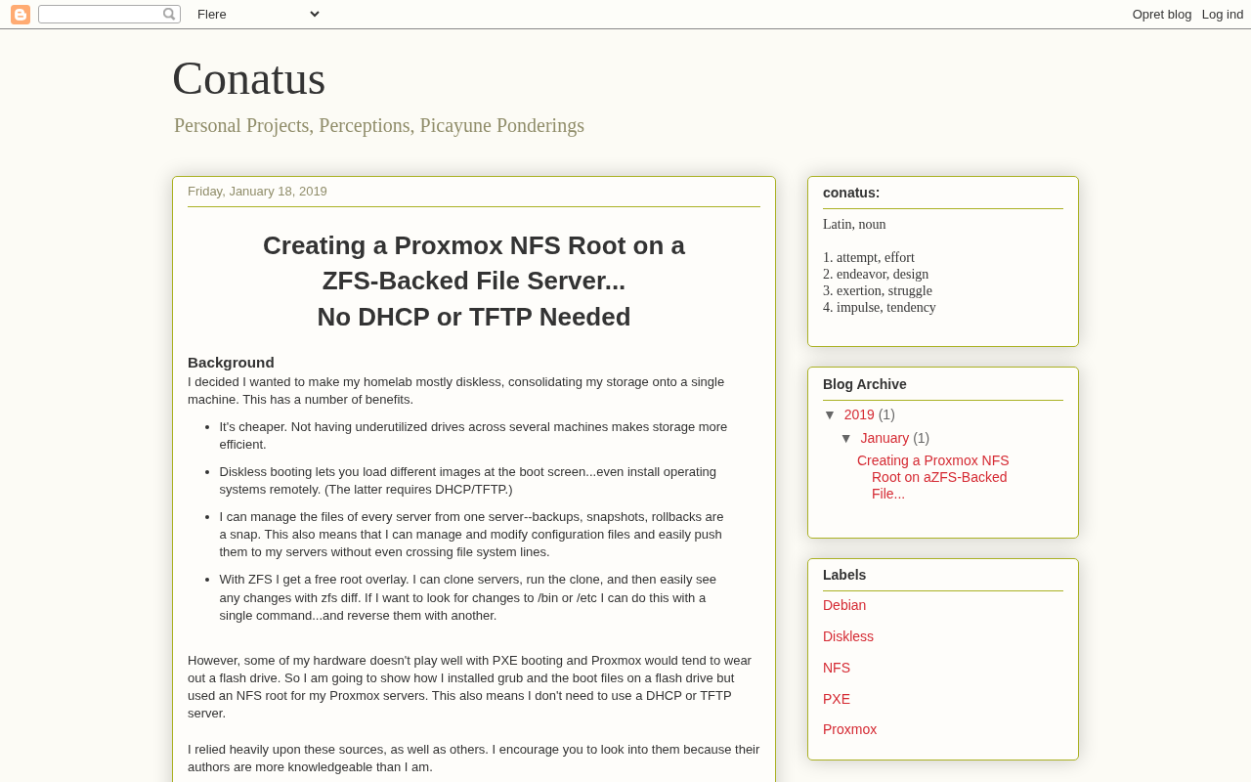Click the Friday, January 18, 2019 date header
This screenshot has height=782, width=1251.
(x=257, y=192)
